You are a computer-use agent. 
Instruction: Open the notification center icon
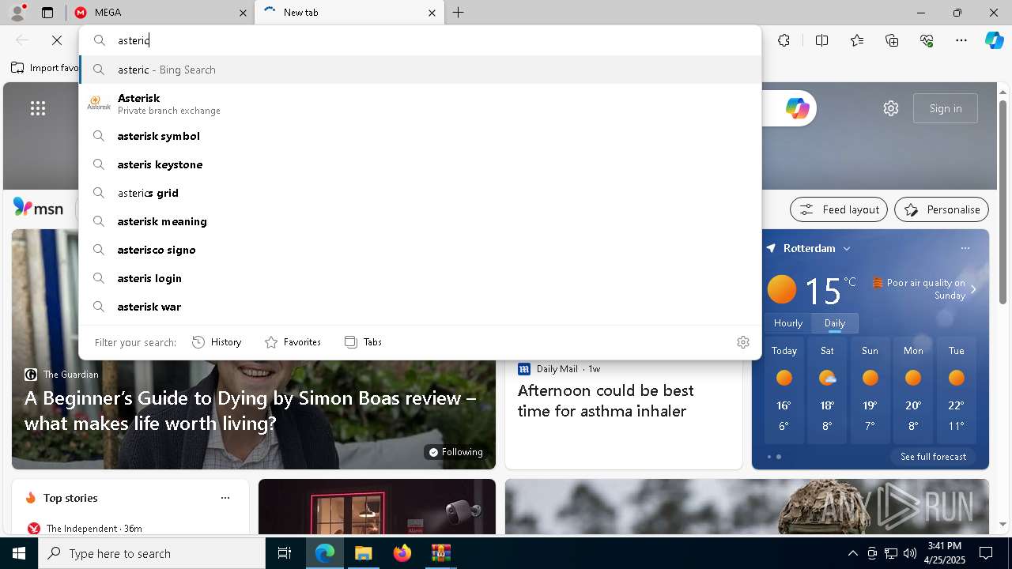point(986,553)
